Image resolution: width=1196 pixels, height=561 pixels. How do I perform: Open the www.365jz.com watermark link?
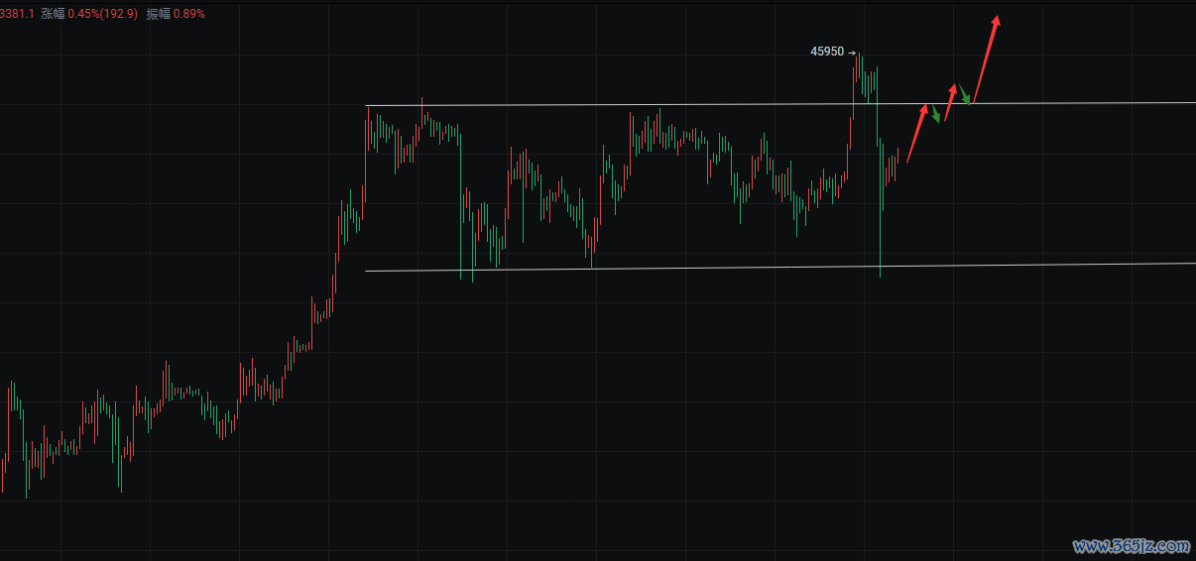[x=1131, y=546]
